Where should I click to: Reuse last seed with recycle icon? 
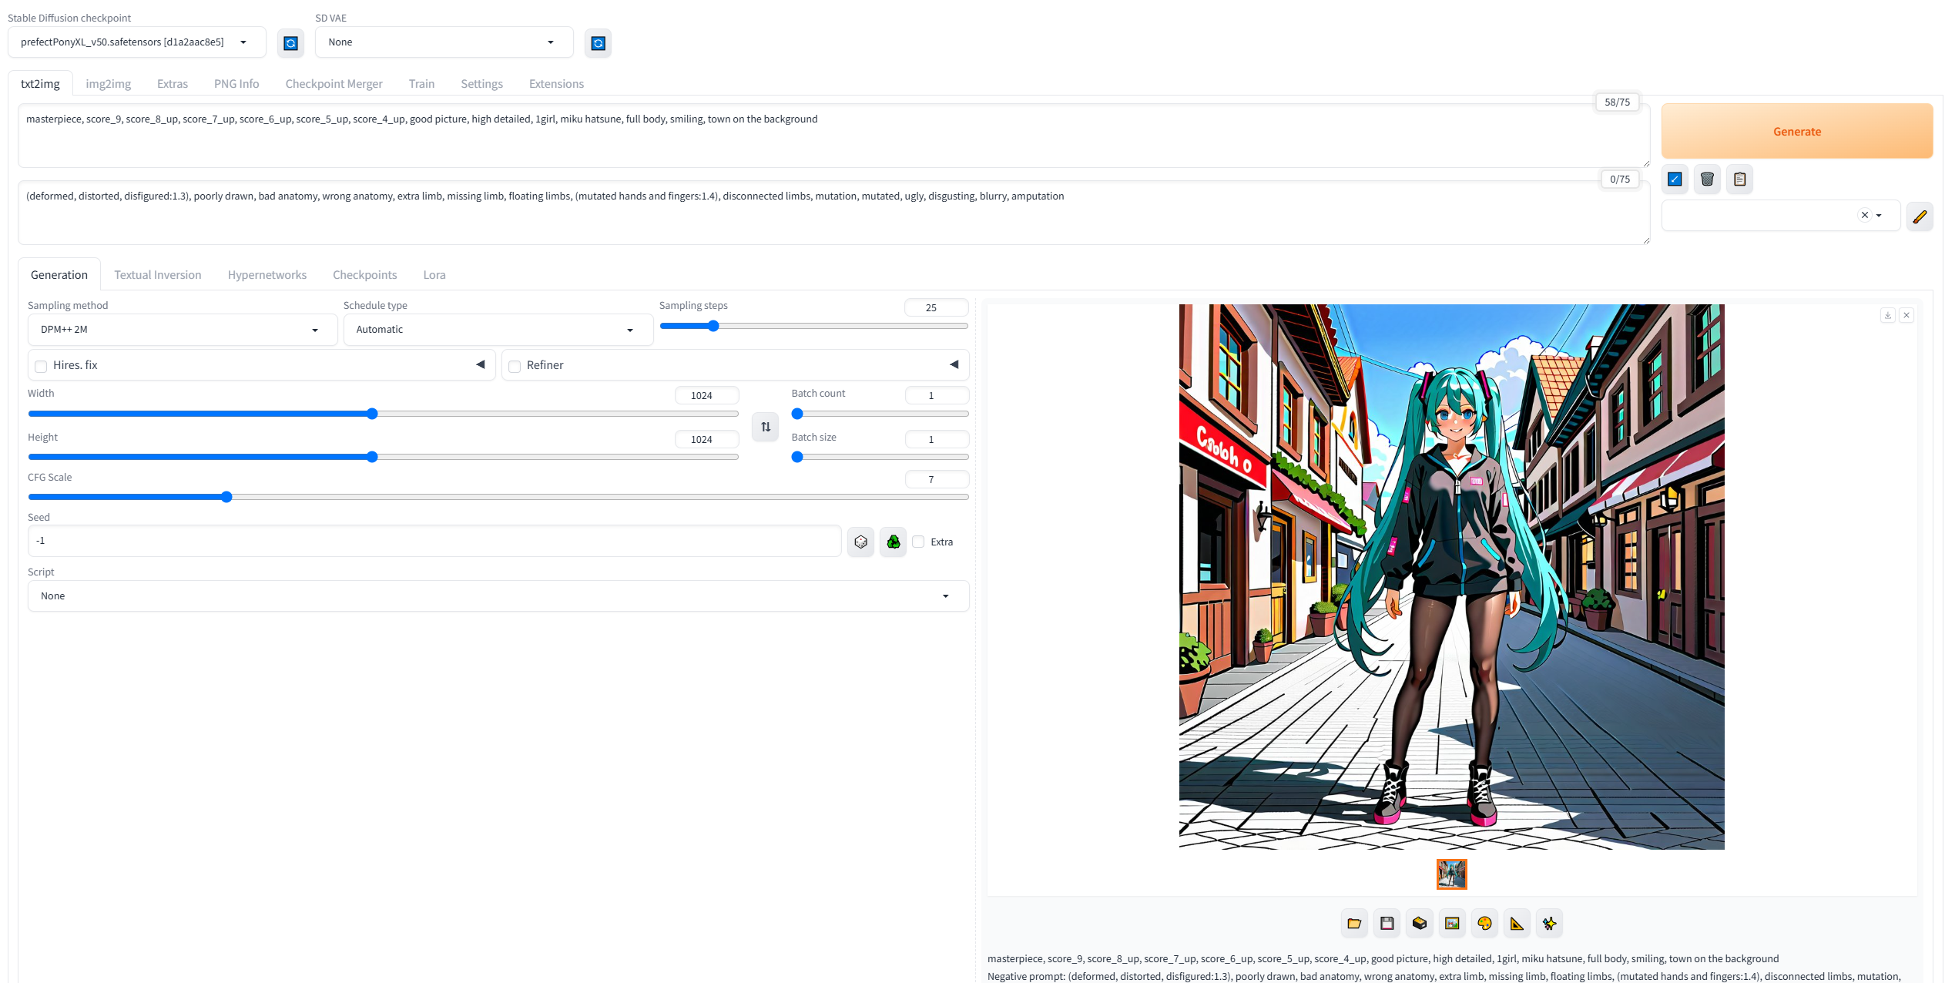893,542
